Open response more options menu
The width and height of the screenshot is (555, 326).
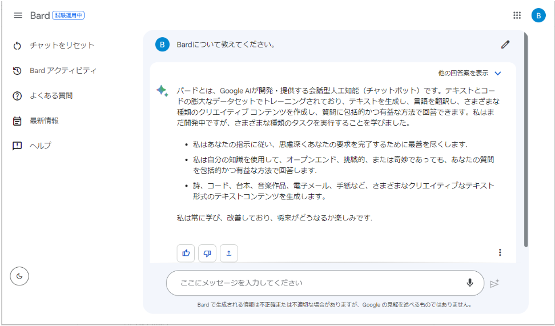click(500, 252)
